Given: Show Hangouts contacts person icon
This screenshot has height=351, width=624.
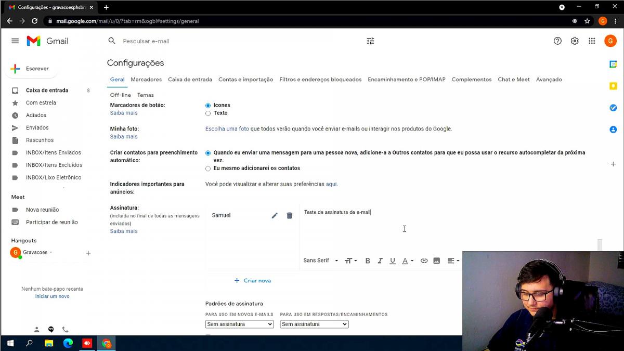Looking at the screenshot, I should [37, 329].
